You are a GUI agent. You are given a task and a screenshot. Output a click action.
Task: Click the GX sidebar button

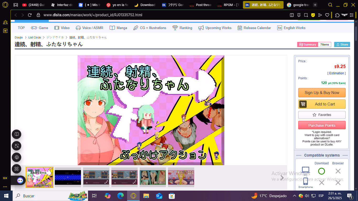[x=5, y=178]
